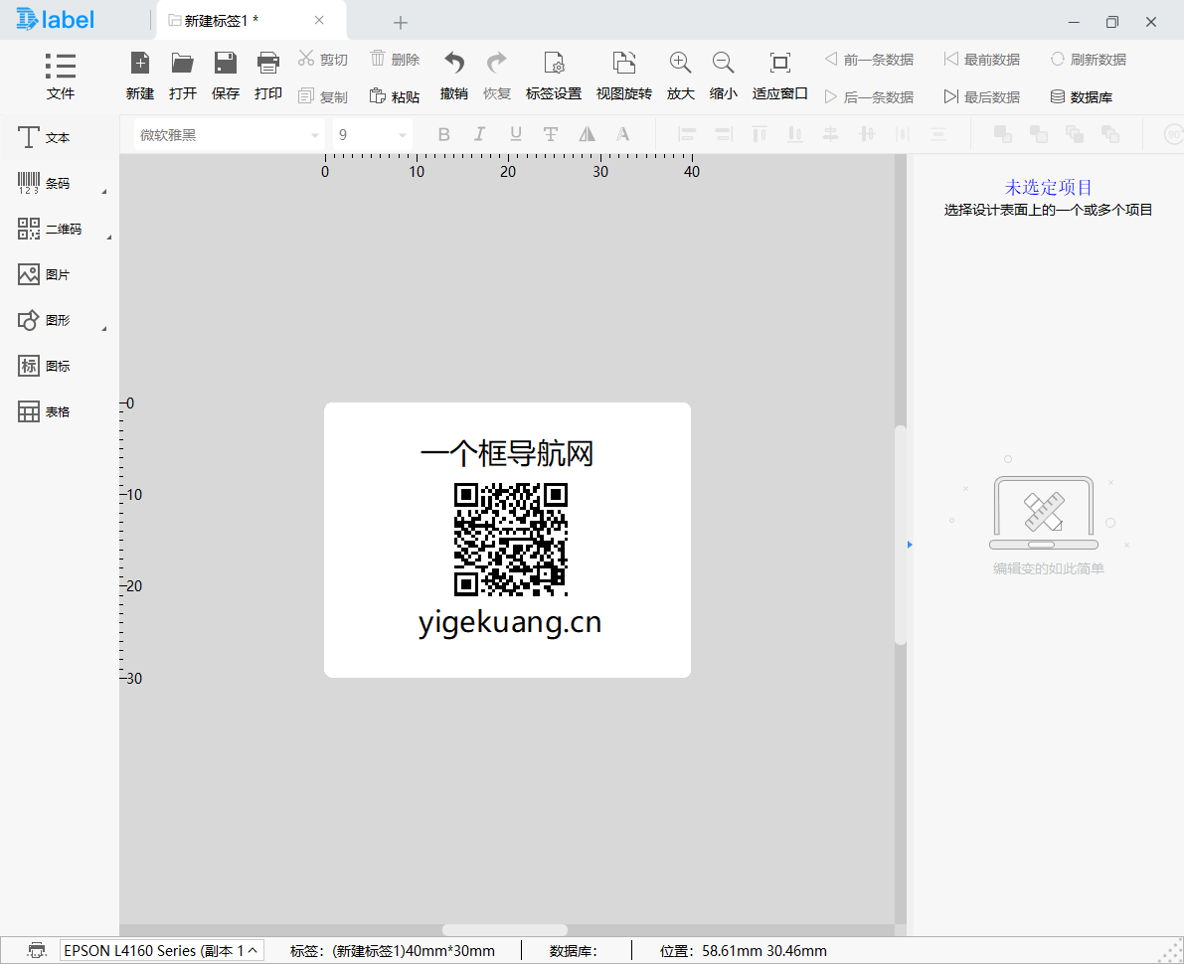
Task: Select the yigekuang.cn text on label
Action: tap(510, 623)
